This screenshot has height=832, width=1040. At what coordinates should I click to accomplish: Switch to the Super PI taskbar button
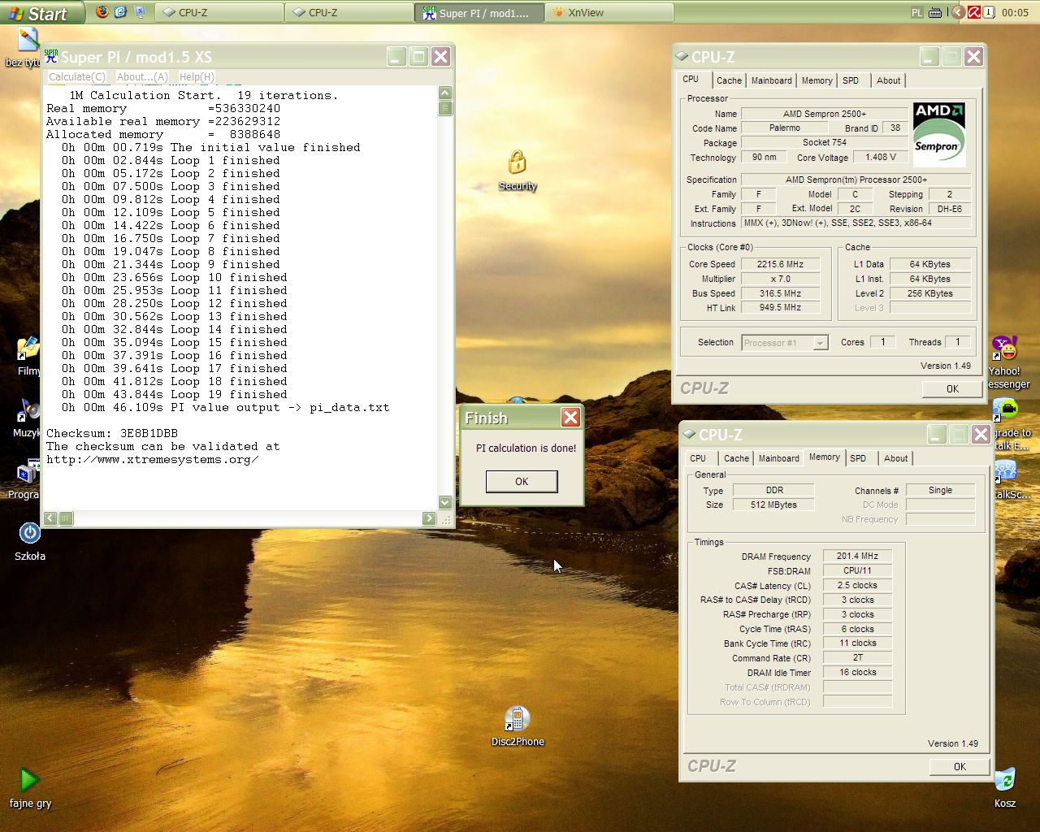pos(479,12)
